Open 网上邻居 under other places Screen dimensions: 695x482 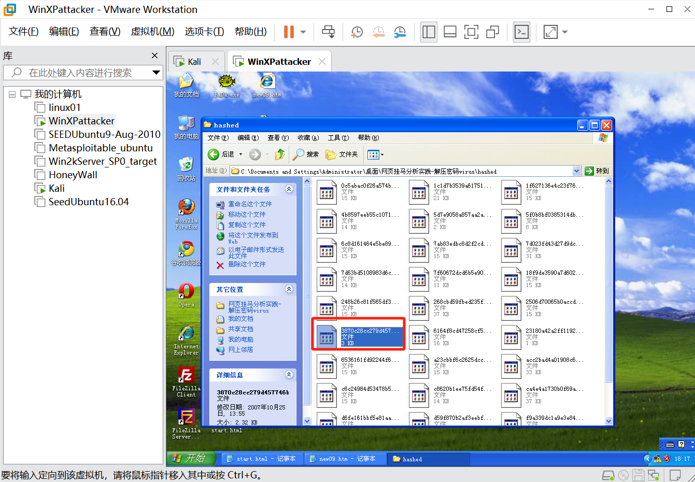[240, 350]
